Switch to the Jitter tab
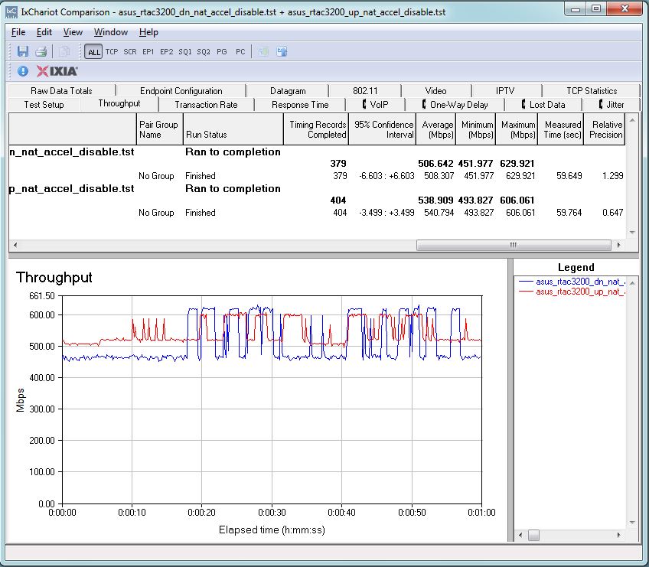This screenshot has height=567, width=649. tap(611, 105)
